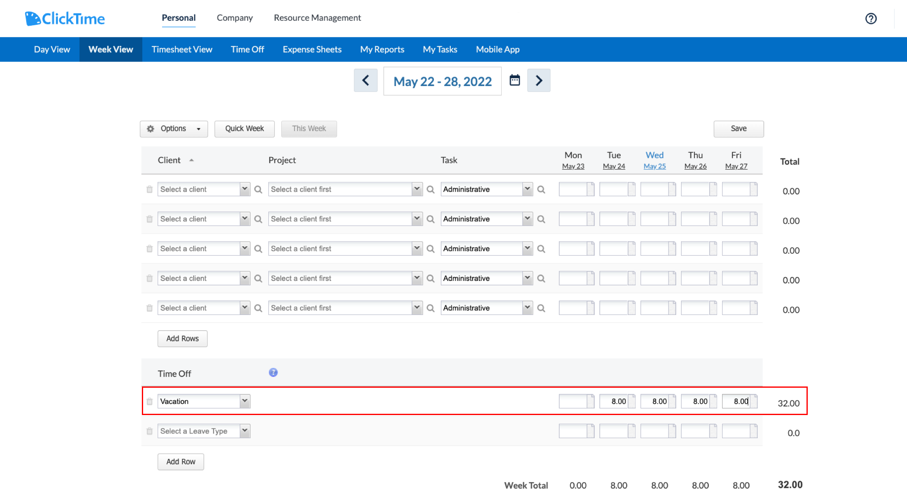Click the Save button
Screen dimensions: 907x504
(739, 129)
